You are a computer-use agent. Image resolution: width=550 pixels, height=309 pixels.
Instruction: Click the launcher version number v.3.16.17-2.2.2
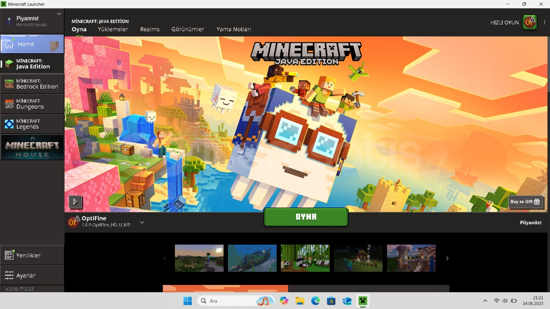click(x=20, y=289)
